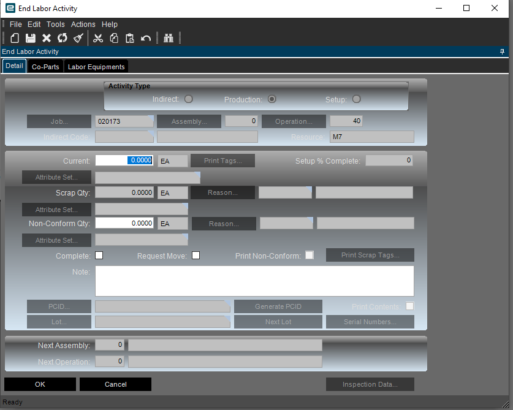Check the Request Move checkbox
513x410 pixels.
(x=196, y=255)
